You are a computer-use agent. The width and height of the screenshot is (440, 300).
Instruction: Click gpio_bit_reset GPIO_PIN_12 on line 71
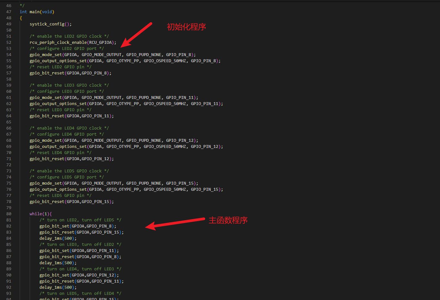pos(72,159)
